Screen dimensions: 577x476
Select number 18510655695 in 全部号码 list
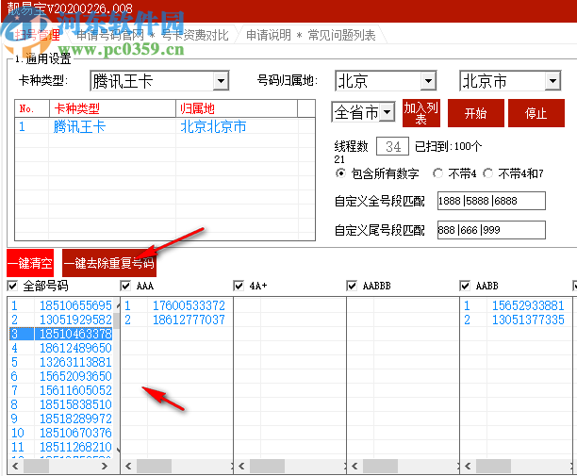point(75,305)
